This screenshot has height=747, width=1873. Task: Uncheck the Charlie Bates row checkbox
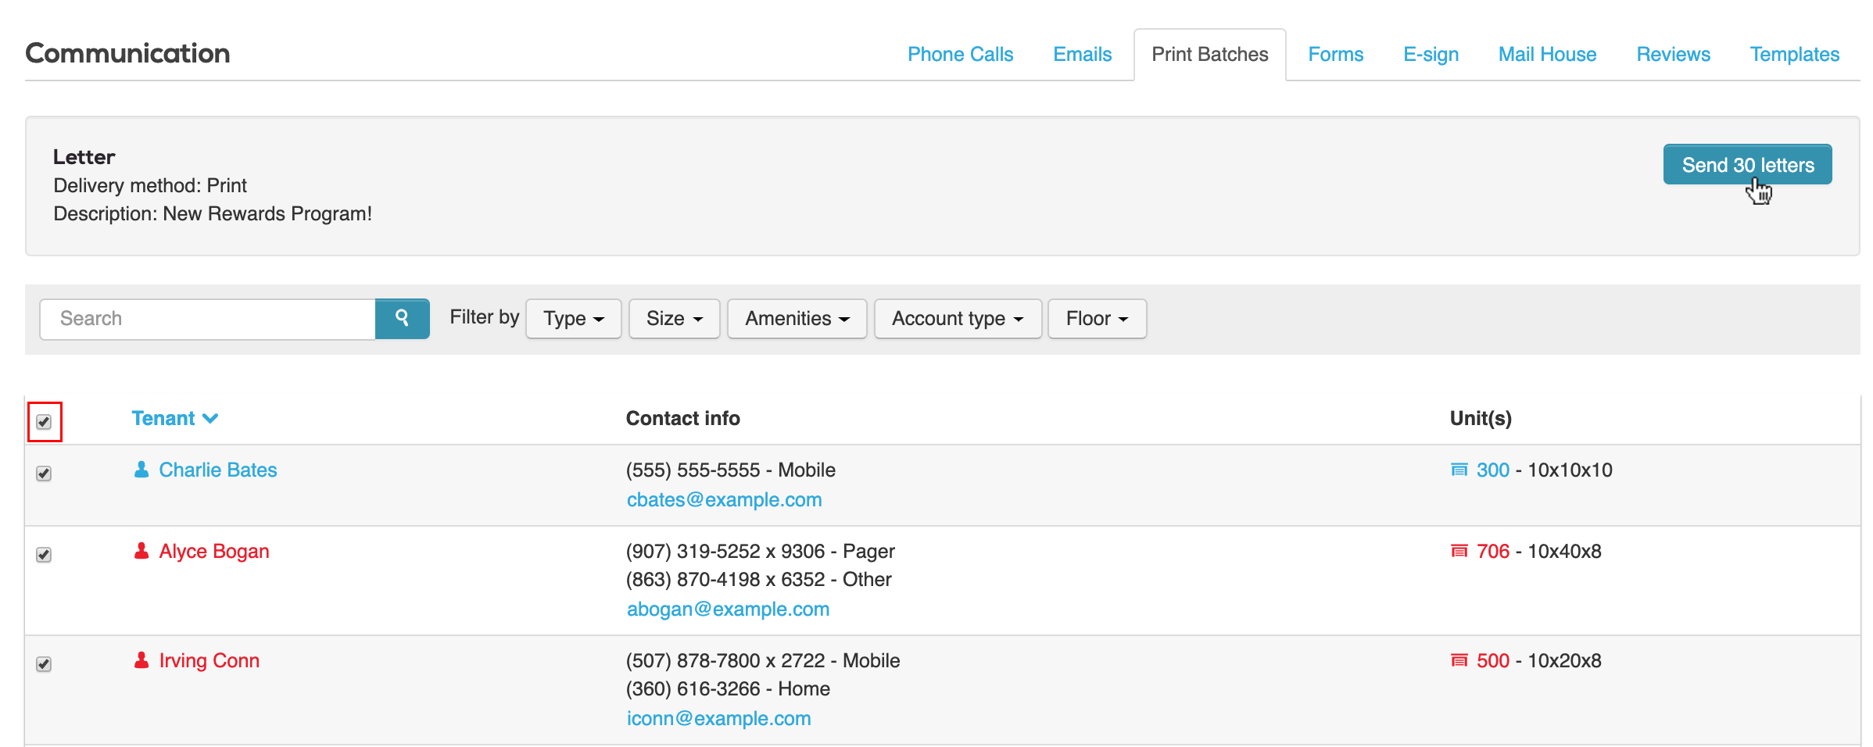click(x=44, y=474)
